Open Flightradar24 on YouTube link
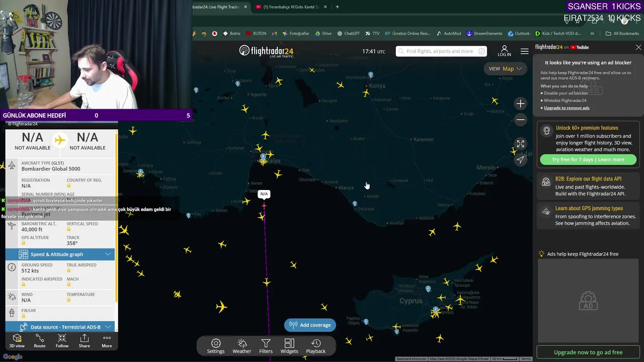Viewport: 644px width, 362px height. tap(562, 47)
